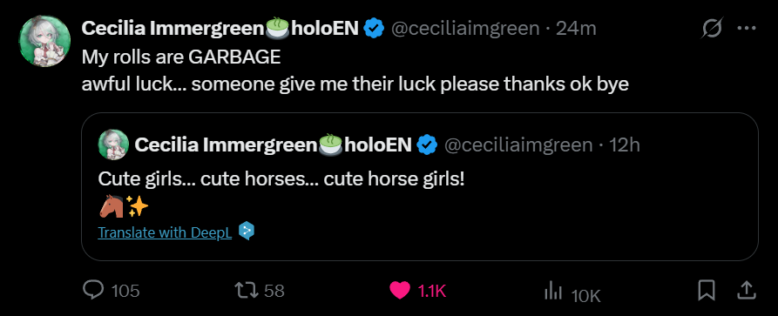This screenshot has width=778, height=316.
Task: Open @ceciliaimgreen handle on main tweet
Action: 465,28
